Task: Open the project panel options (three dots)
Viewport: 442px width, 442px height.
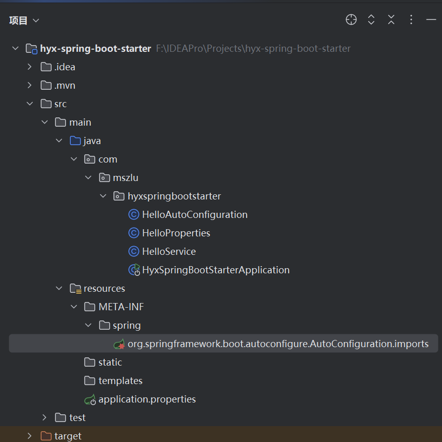Action: click(411, 19)
